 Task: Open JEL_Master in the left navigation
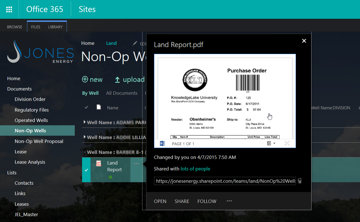(x=27, y=214)
